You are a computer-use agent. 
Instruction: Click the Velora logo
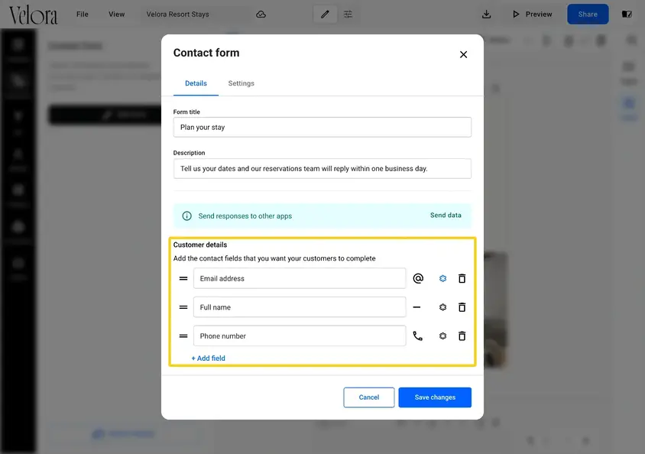(x=33, y=15)
